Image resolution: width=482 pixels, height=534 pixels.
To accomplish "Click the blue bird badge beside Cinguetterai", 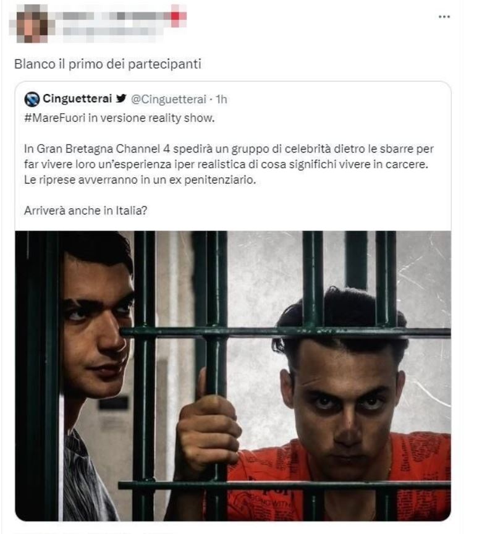I will coord(121,98).
